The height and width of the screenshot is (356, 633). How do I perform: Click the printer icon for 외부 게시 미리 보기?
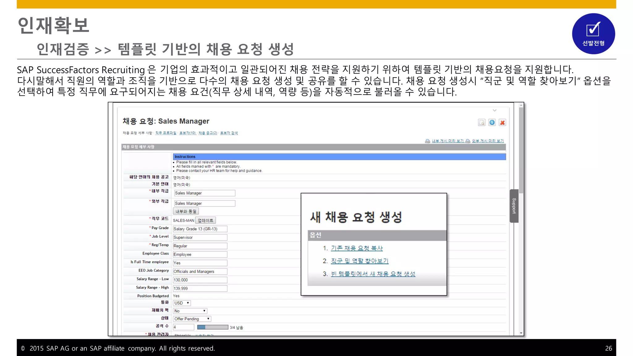468,141
